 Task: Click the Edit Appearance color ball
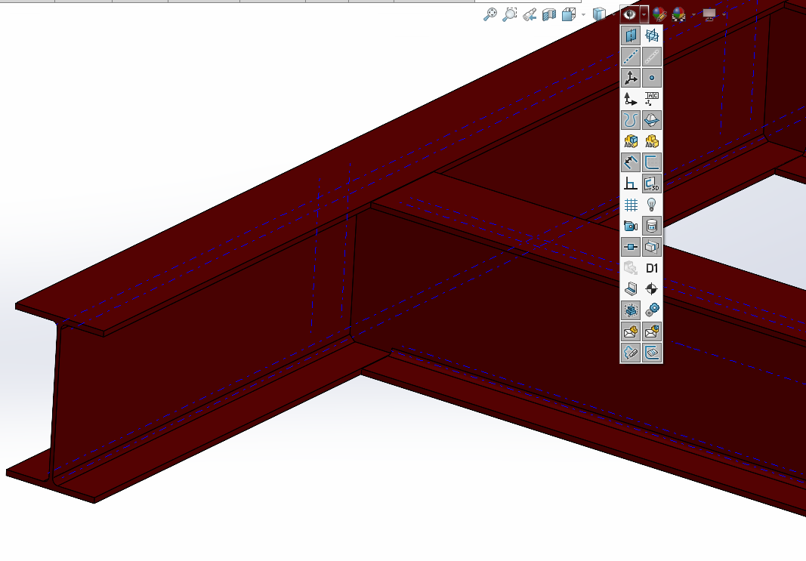(659, 14)
